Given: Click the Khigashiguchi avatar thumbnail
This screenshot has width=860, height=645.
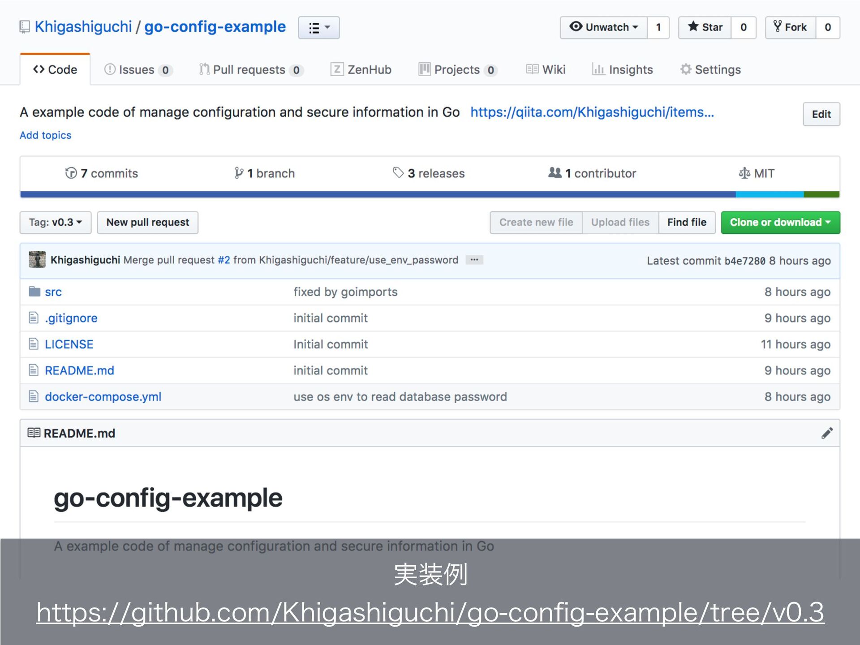Looking at the screenshot, I should [x=37, y=260].
